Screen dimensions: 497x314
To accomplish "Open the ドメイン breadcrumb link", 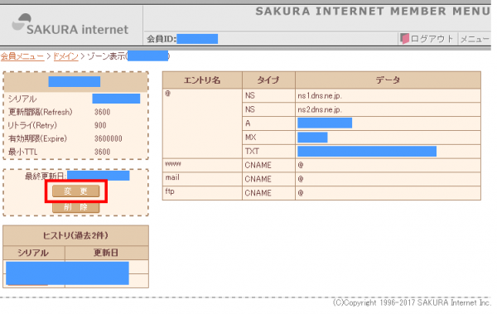I will click(65, 56).
